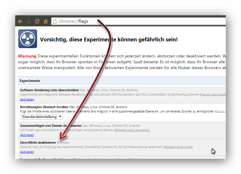Click Aktivieren under DirectWrite deaktivieren
Viewport: 241px width, 174px height.
(x=27, y=152)
